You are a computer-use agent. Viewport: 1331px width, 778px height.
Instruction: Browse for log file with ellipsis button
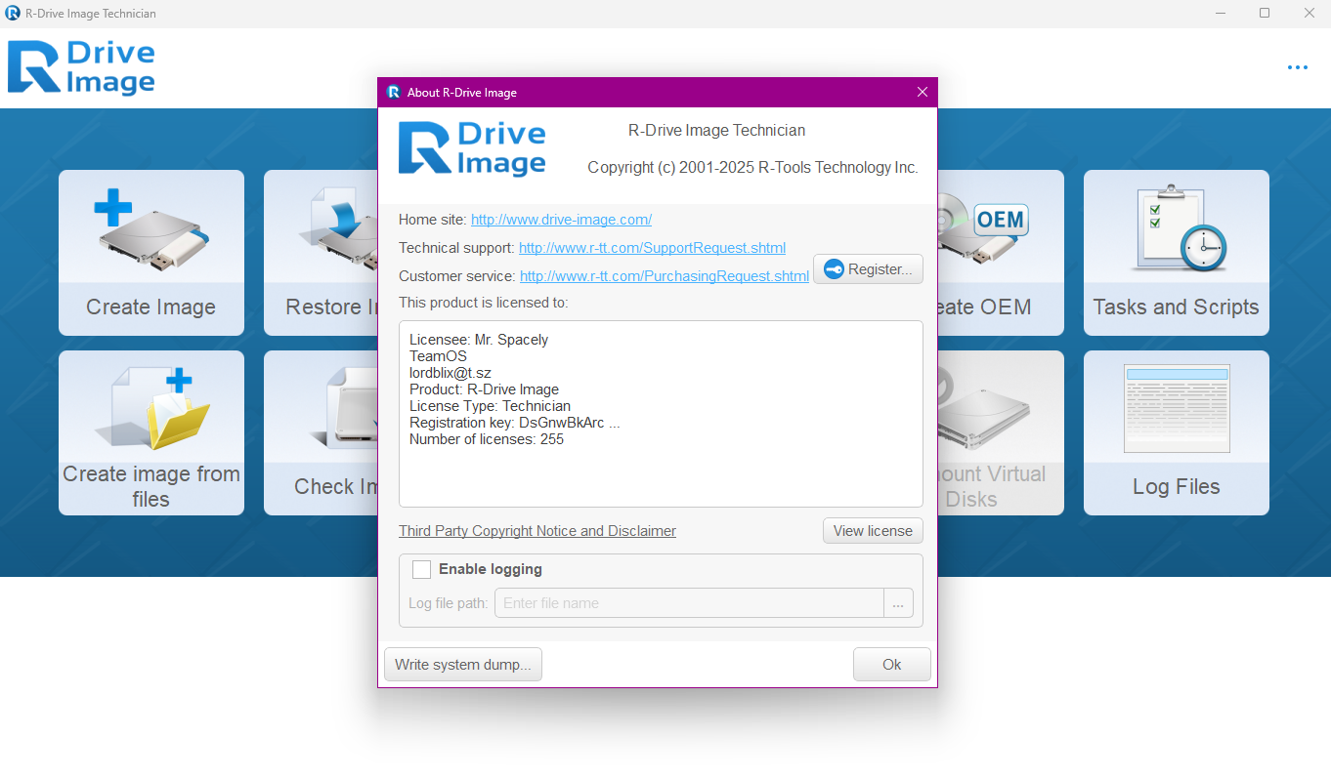coord(898,603)
